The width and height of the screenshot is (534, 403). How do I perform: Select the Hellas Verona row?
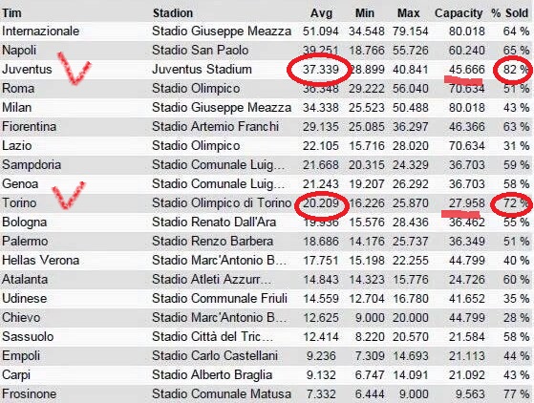point(266,261)
